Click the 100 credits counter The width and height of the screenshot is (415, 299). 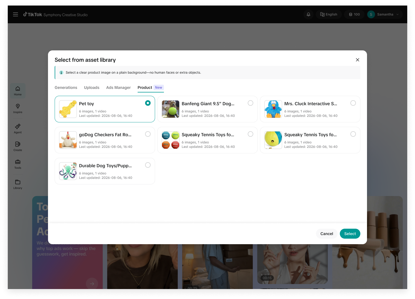click(x=354, y=14)
